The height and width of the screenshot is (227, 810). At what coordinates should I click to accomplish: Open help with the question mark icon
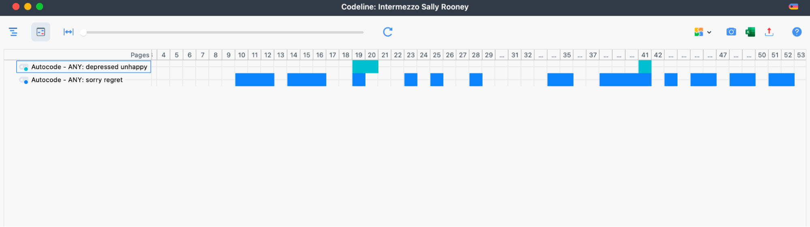pos(797,32)
